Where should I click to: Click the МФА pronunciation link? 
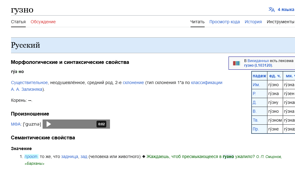[x=16, y=124]
